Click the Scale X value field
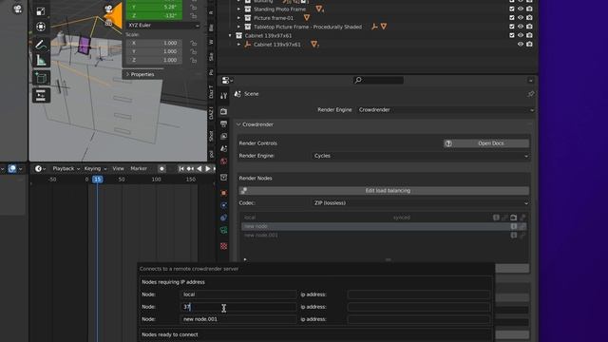This screenshot has height=342, width=608. tap(154, 43)
